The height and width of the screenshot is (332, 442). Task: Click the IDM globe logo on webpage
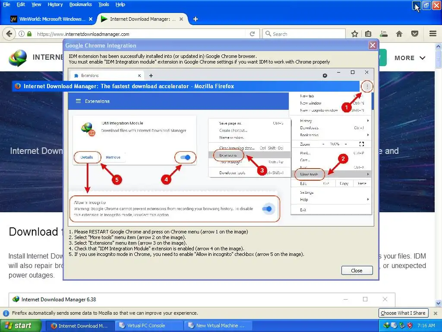click(18, 58)
